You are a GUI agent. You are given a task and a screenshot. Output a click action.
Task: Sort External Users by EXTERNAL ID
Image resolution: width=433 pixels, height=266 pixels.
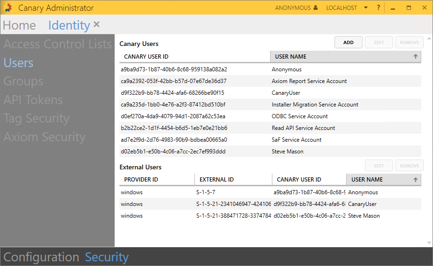click(x=233, y=180)
